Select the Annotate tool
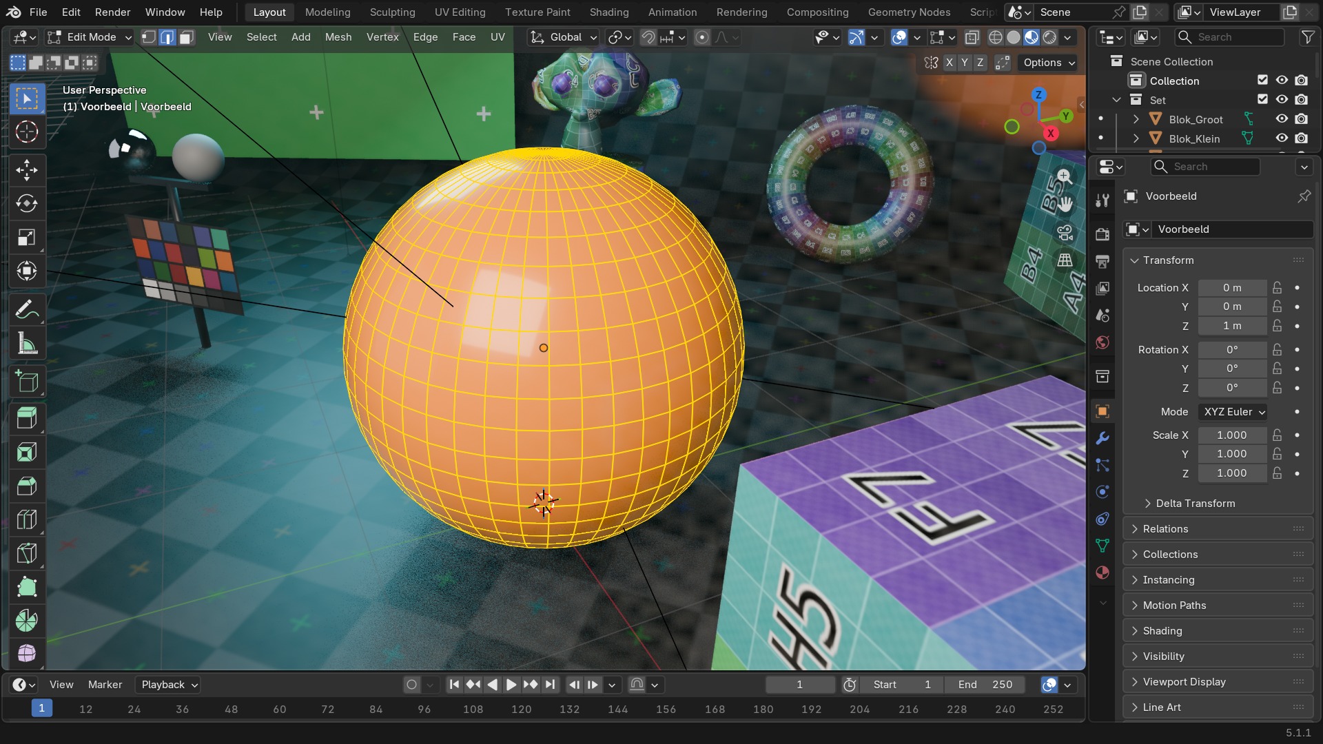 [x=27, y=310]
